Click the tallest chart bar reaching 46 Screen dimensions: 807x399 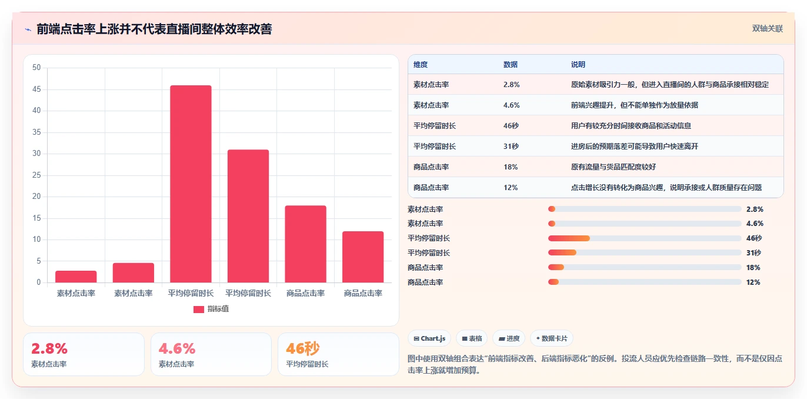point(191,184)
